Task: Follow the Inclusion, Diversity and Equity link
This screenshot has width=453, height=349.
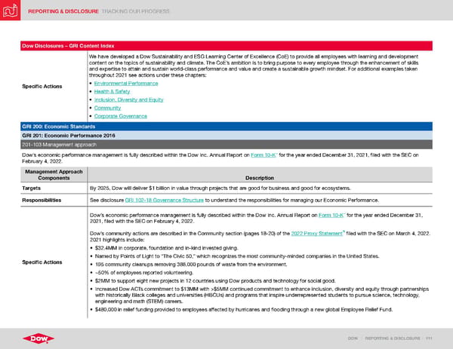Action: click(x=128, y=99)
